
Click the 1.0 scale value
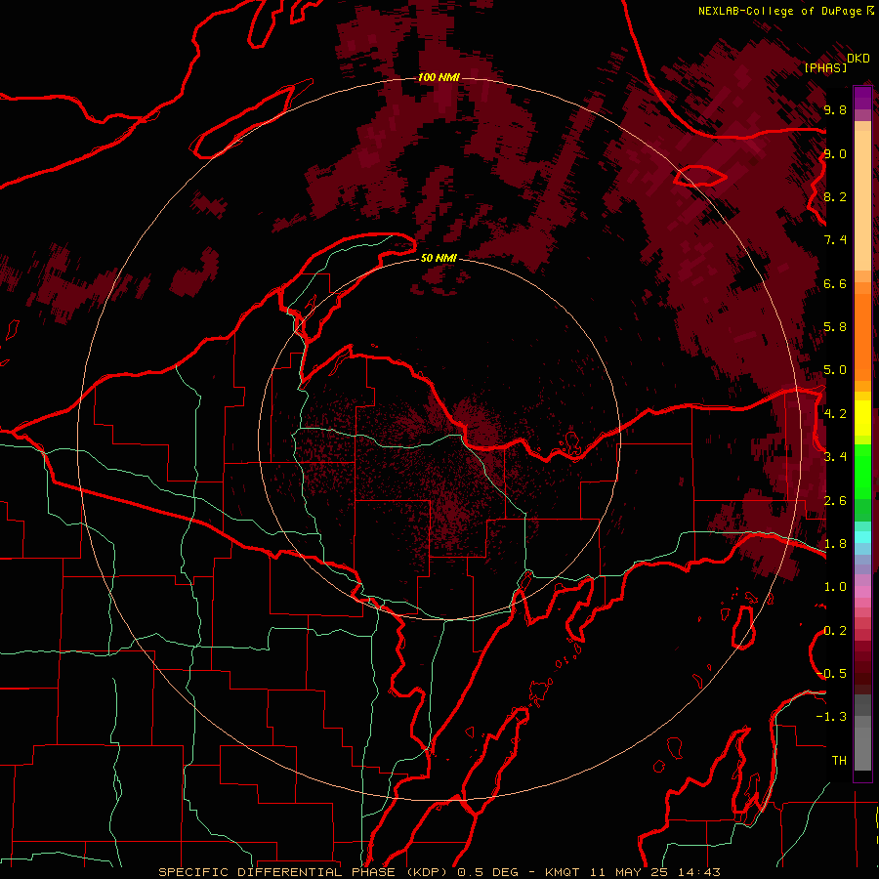tap(835, 587)
